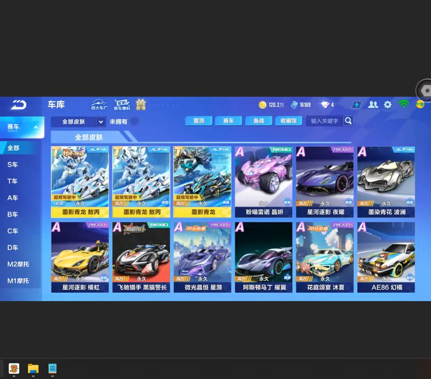Screen dimensions: 431x379
Task: Open the notepad app in the taskbar
Action: tap(52, 368)
